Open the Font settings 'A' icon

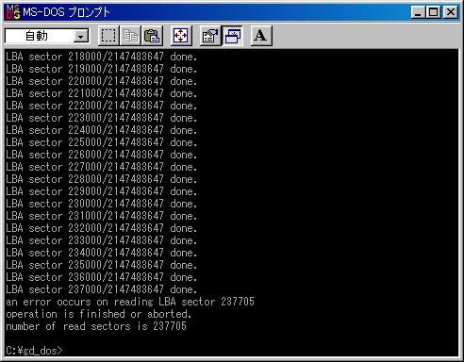click(x=261, y=36)
